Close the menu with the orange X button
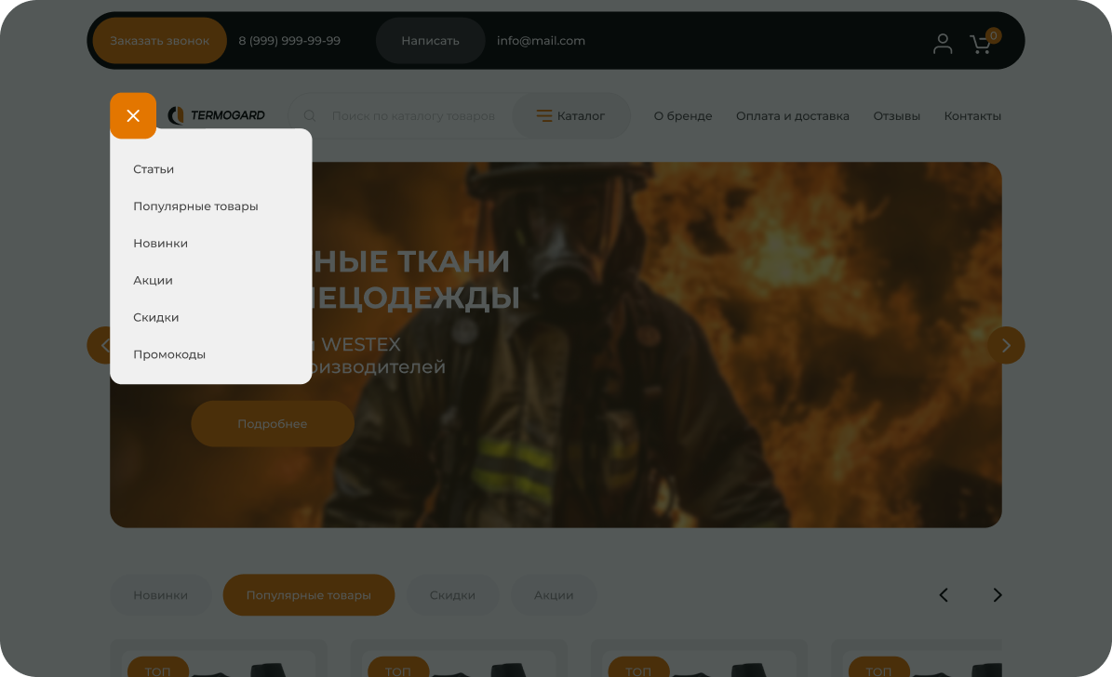The height and width of the screenshot is (677, 1112). point(133,116)
